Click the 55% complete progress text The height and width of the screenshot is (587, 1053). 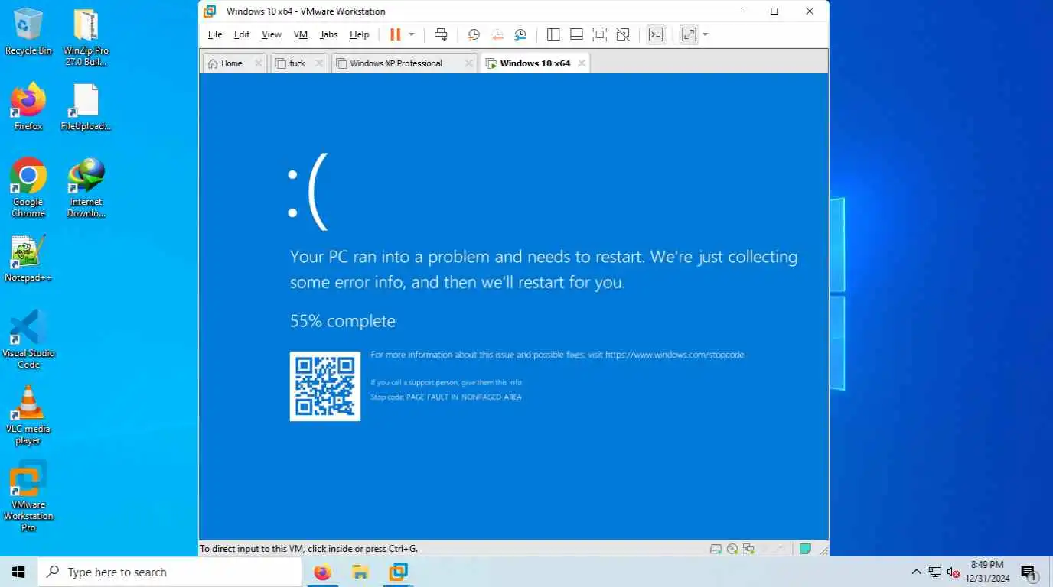[x=343, y=321]
